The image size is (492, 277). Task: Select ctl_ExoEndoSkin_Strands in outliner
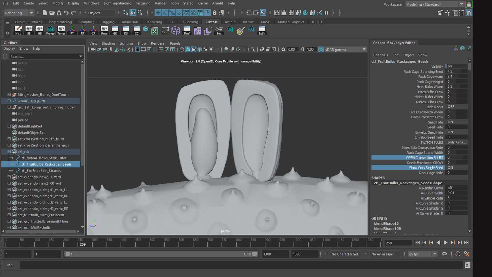pos(41,171)
